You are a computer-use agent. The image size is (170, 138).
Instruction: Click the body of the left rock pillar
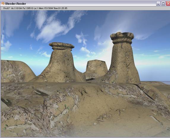click(62, 66)
